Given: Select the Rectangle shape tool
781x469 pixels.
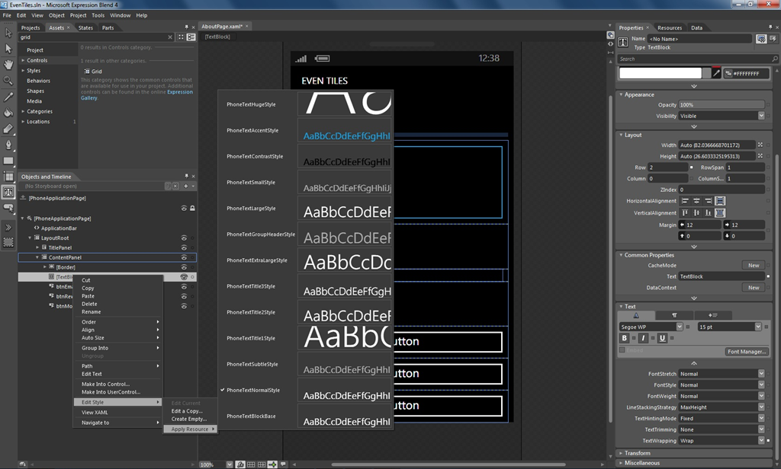Looking at the screenshot, I should tap(8, 161).
